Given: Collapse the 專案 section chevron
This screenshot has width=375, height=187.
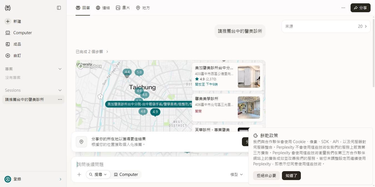Looking at the screenshot, I should 60,69.
